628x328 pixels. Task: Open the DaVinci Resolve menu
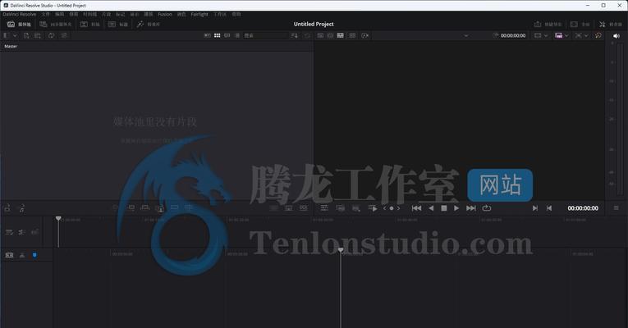[x=19, y=14]
